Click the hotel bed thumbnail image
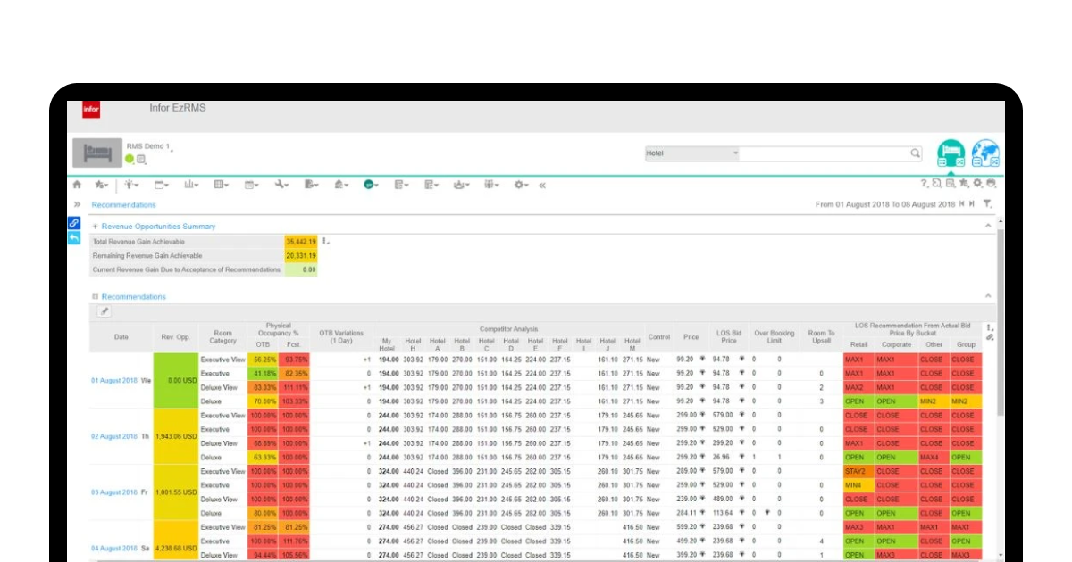This screenshot has width=1072, height=562. (x=96, y=153)
